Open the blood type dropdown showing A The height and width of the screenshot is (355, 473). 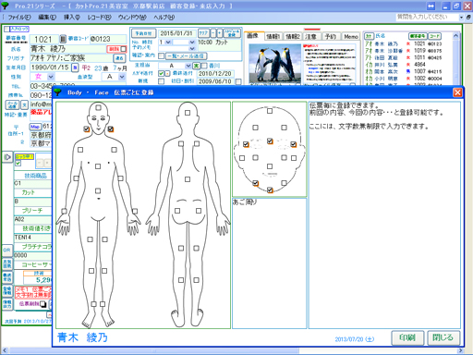122,77
